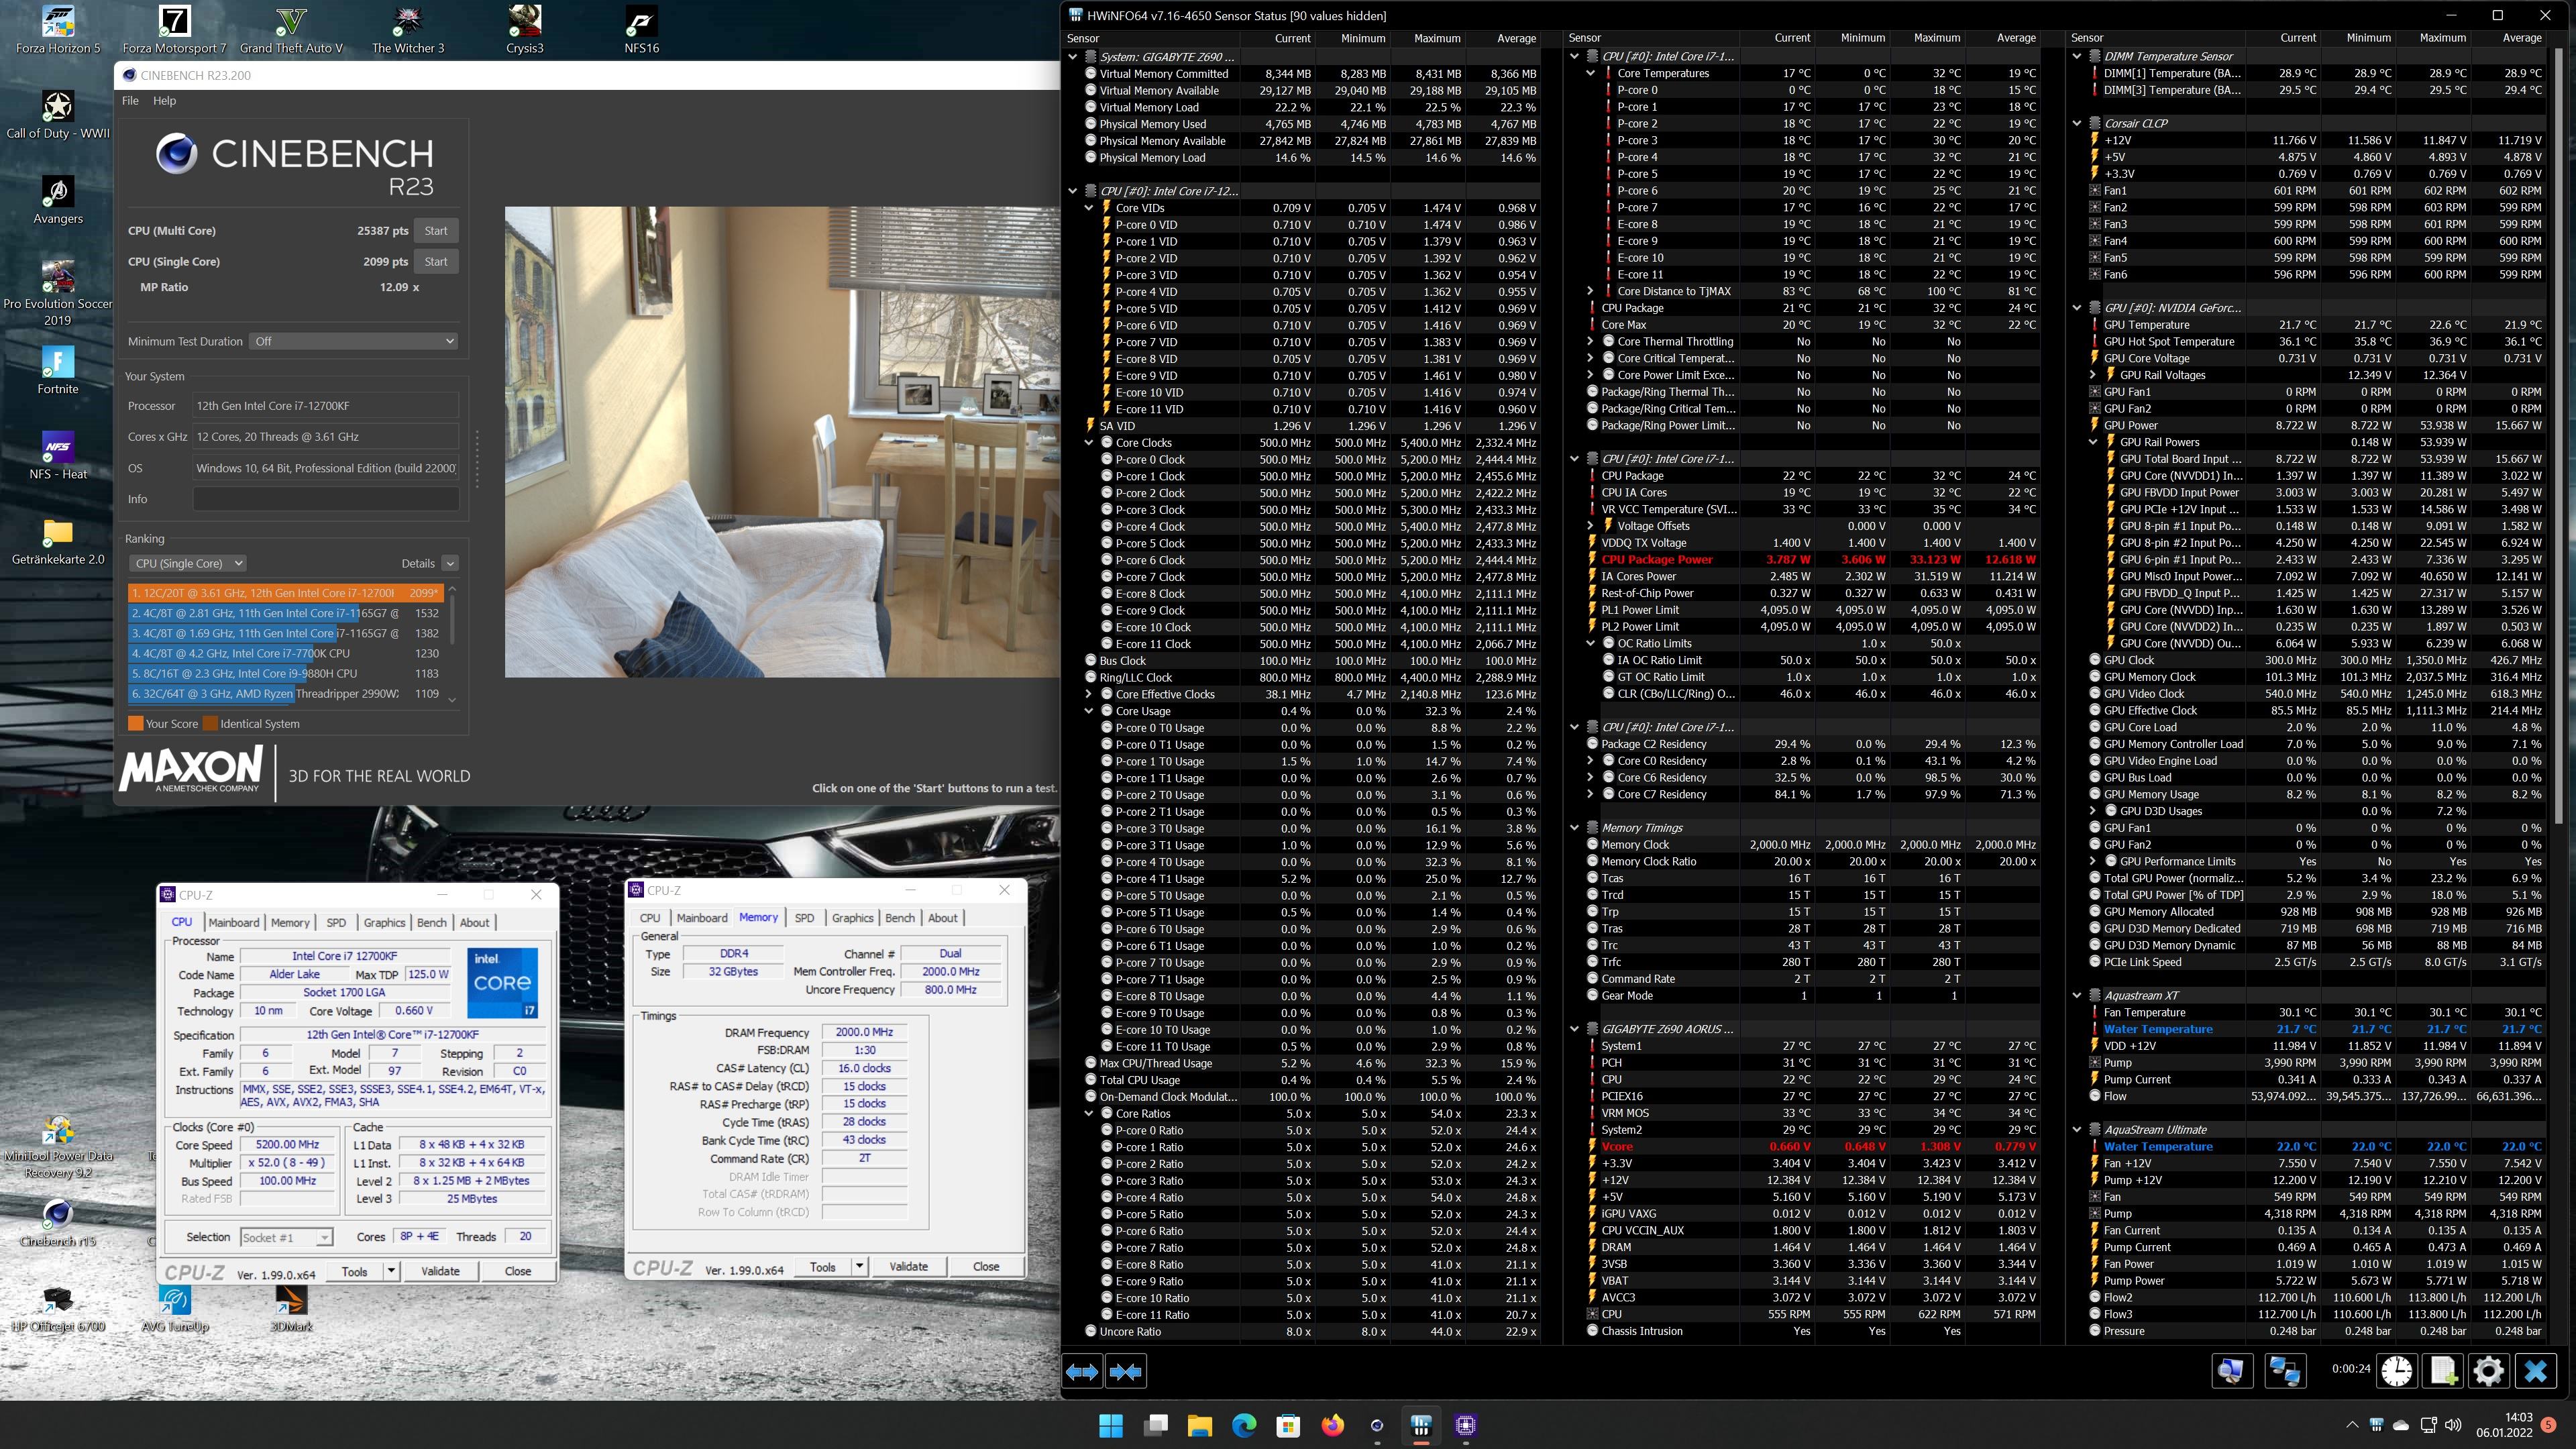Select ranking entry Intel Core i7-7700K CPU
Viewport: 2576px width, 1449px height.
pyautogui.click(x=285, y=653)
